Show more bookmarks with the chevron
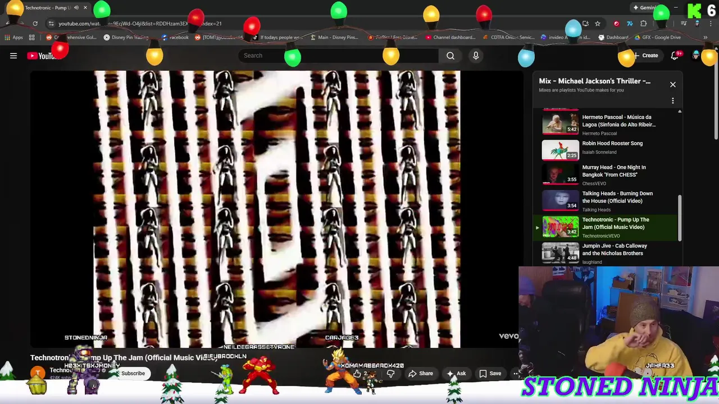The image size is (719, 404). pos(705,38)
